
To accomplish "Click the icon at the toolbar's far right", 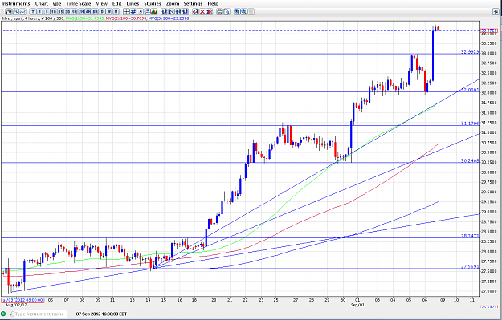I will tap(496, 12).
